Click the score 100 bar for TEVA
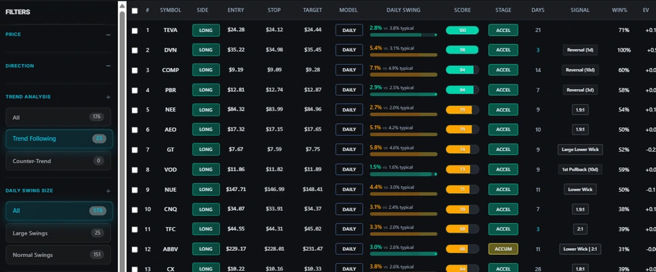 [462, 30]
